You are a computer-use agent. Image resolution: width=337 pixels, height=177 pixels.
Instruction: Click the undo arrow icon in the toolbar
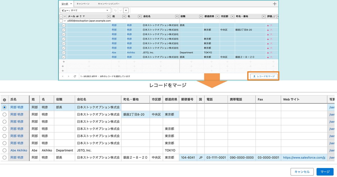pos(115,10)
